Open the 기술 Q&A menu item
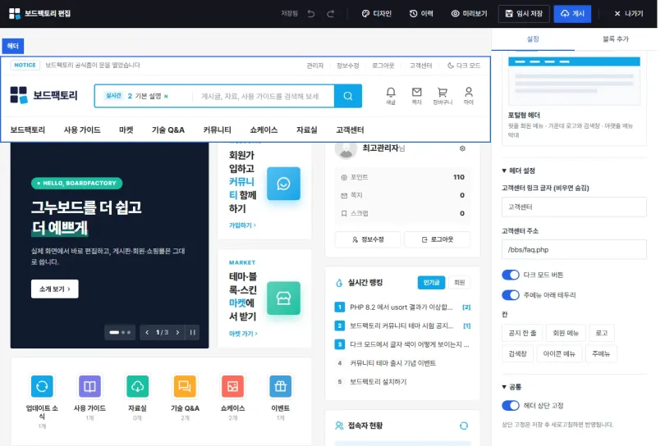The height and width of the screenshot is (446, 665). coord(168,130)
